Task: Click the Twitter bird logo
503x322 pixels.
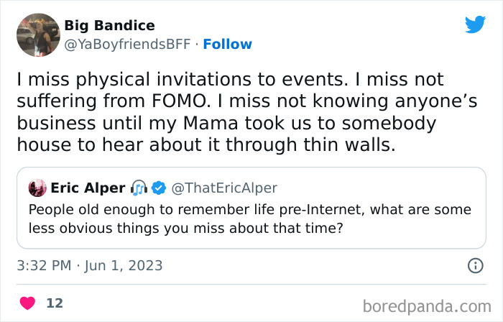Action: [475, 24]
